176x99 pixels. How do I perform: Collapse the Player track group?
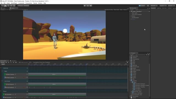(1, 91)
